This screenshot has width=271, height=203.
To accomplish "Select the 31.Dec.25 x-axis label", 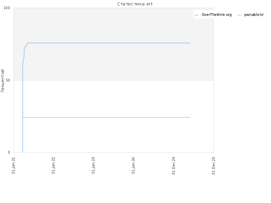I will click(213, 166).
